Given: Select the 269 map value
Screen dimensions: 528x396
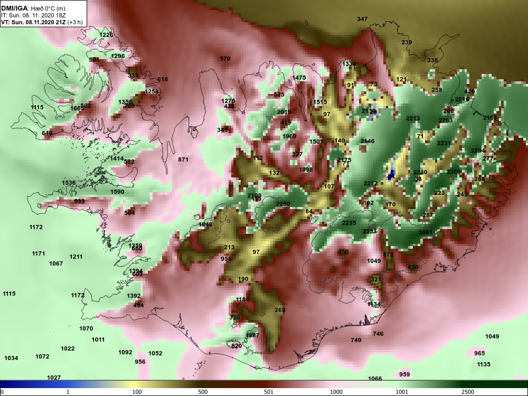Looking at the screenshot, I should 280,310.
